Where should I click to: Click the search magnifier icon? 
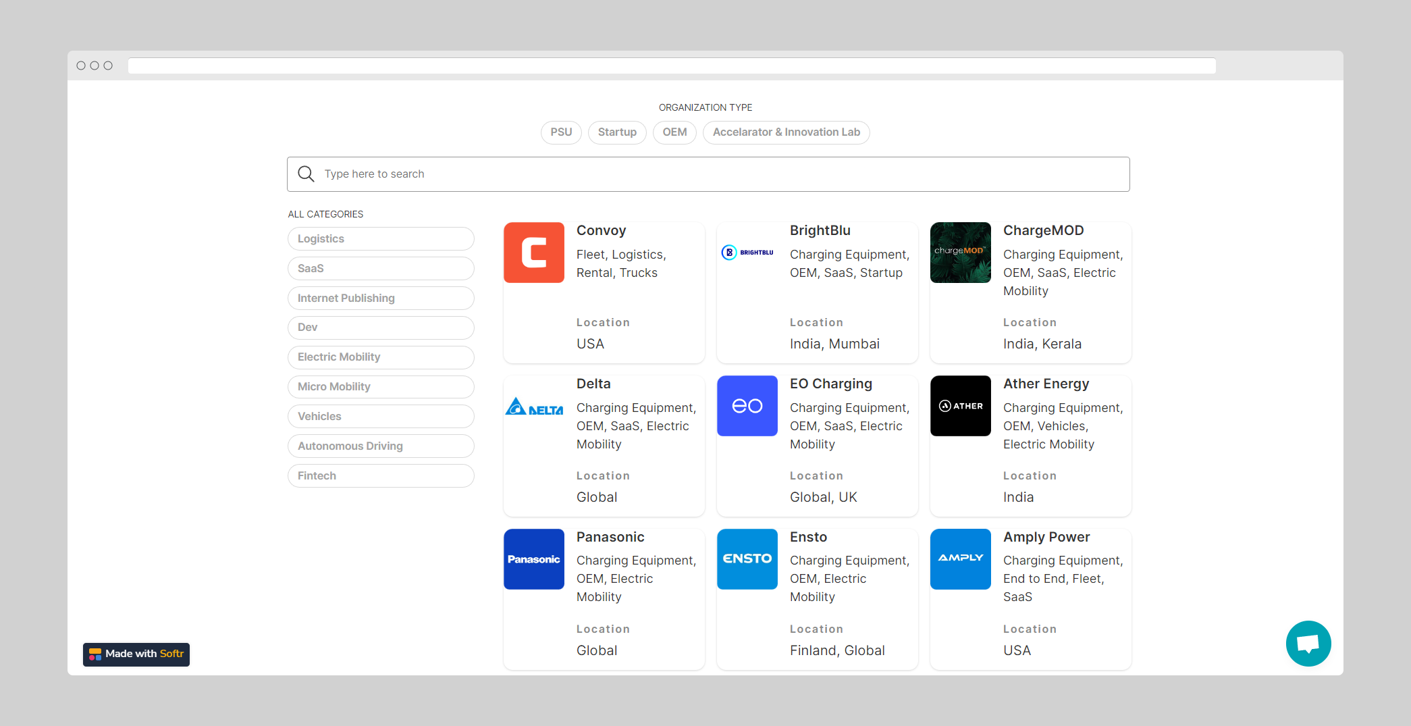(x=306, y=174)
